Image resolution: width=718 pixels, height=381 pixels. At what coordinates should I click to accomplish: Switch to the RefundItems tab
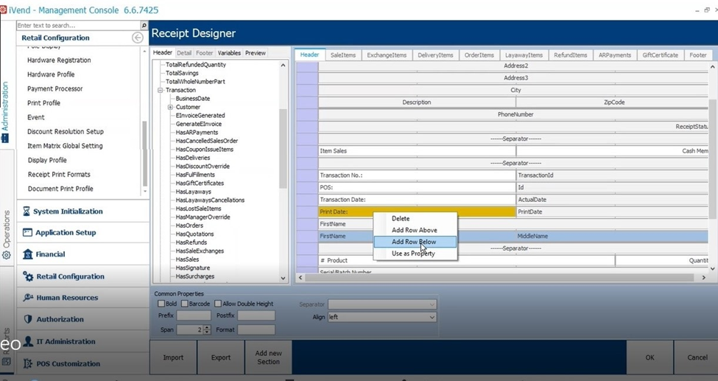click(x=570, y=55)
